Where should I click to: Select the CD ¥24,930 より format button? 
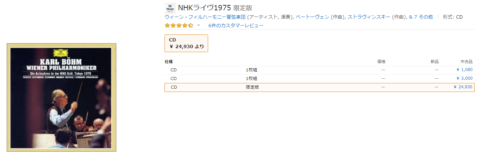point(186,43)
